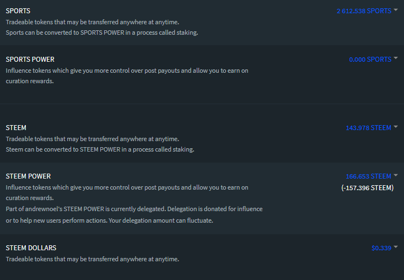Click the caret arrow beside 0.000 SPORTS
This screenshot has height=280, width=404.
point(396,58)
